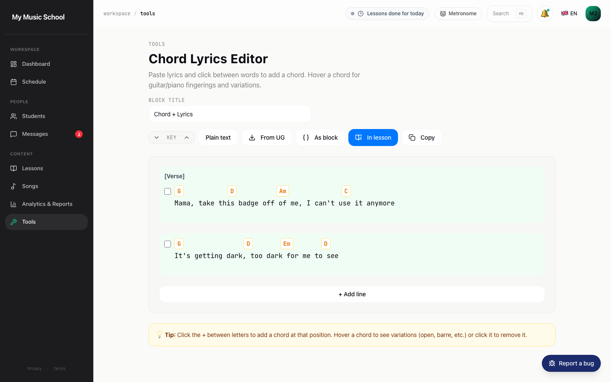Click the C chord chip
The image size is (611, 382).
coord(346,191)
